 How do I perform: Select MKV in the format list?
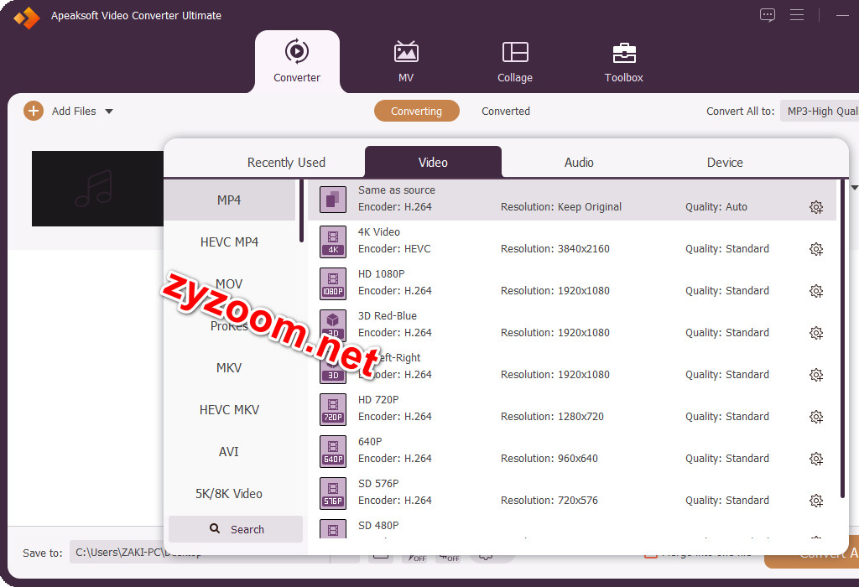(230, 368)
